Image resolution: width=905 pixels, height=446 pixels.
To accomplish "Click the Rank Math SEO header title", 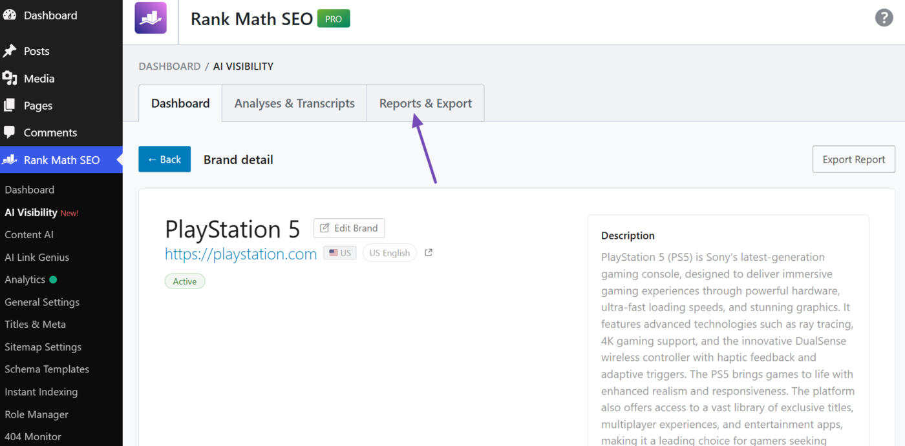I will 251,19.
